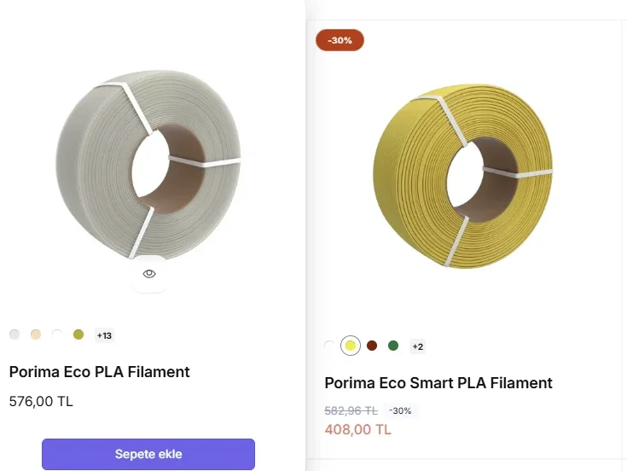Click the quick view eye icon

click(149, 274)
